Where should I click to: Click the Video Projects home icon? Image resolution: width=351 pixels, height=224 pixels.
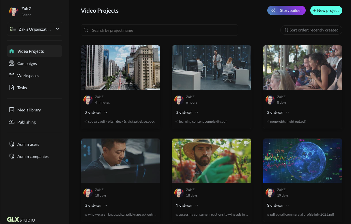coord(12,51)
